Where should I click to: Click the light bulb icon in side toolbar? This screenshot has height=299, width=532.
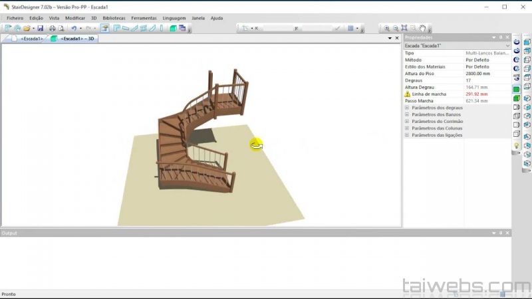pos(516,145)
